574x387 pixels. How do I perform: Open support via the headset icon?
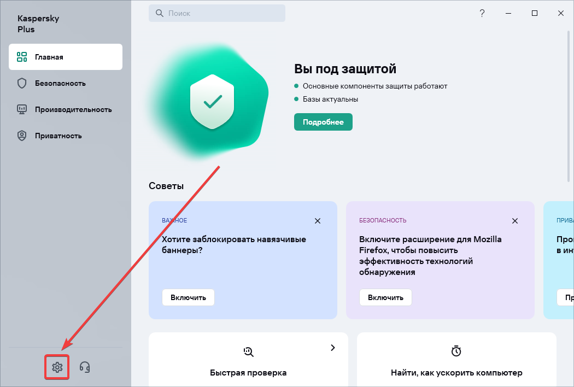(x=85, y=367)
